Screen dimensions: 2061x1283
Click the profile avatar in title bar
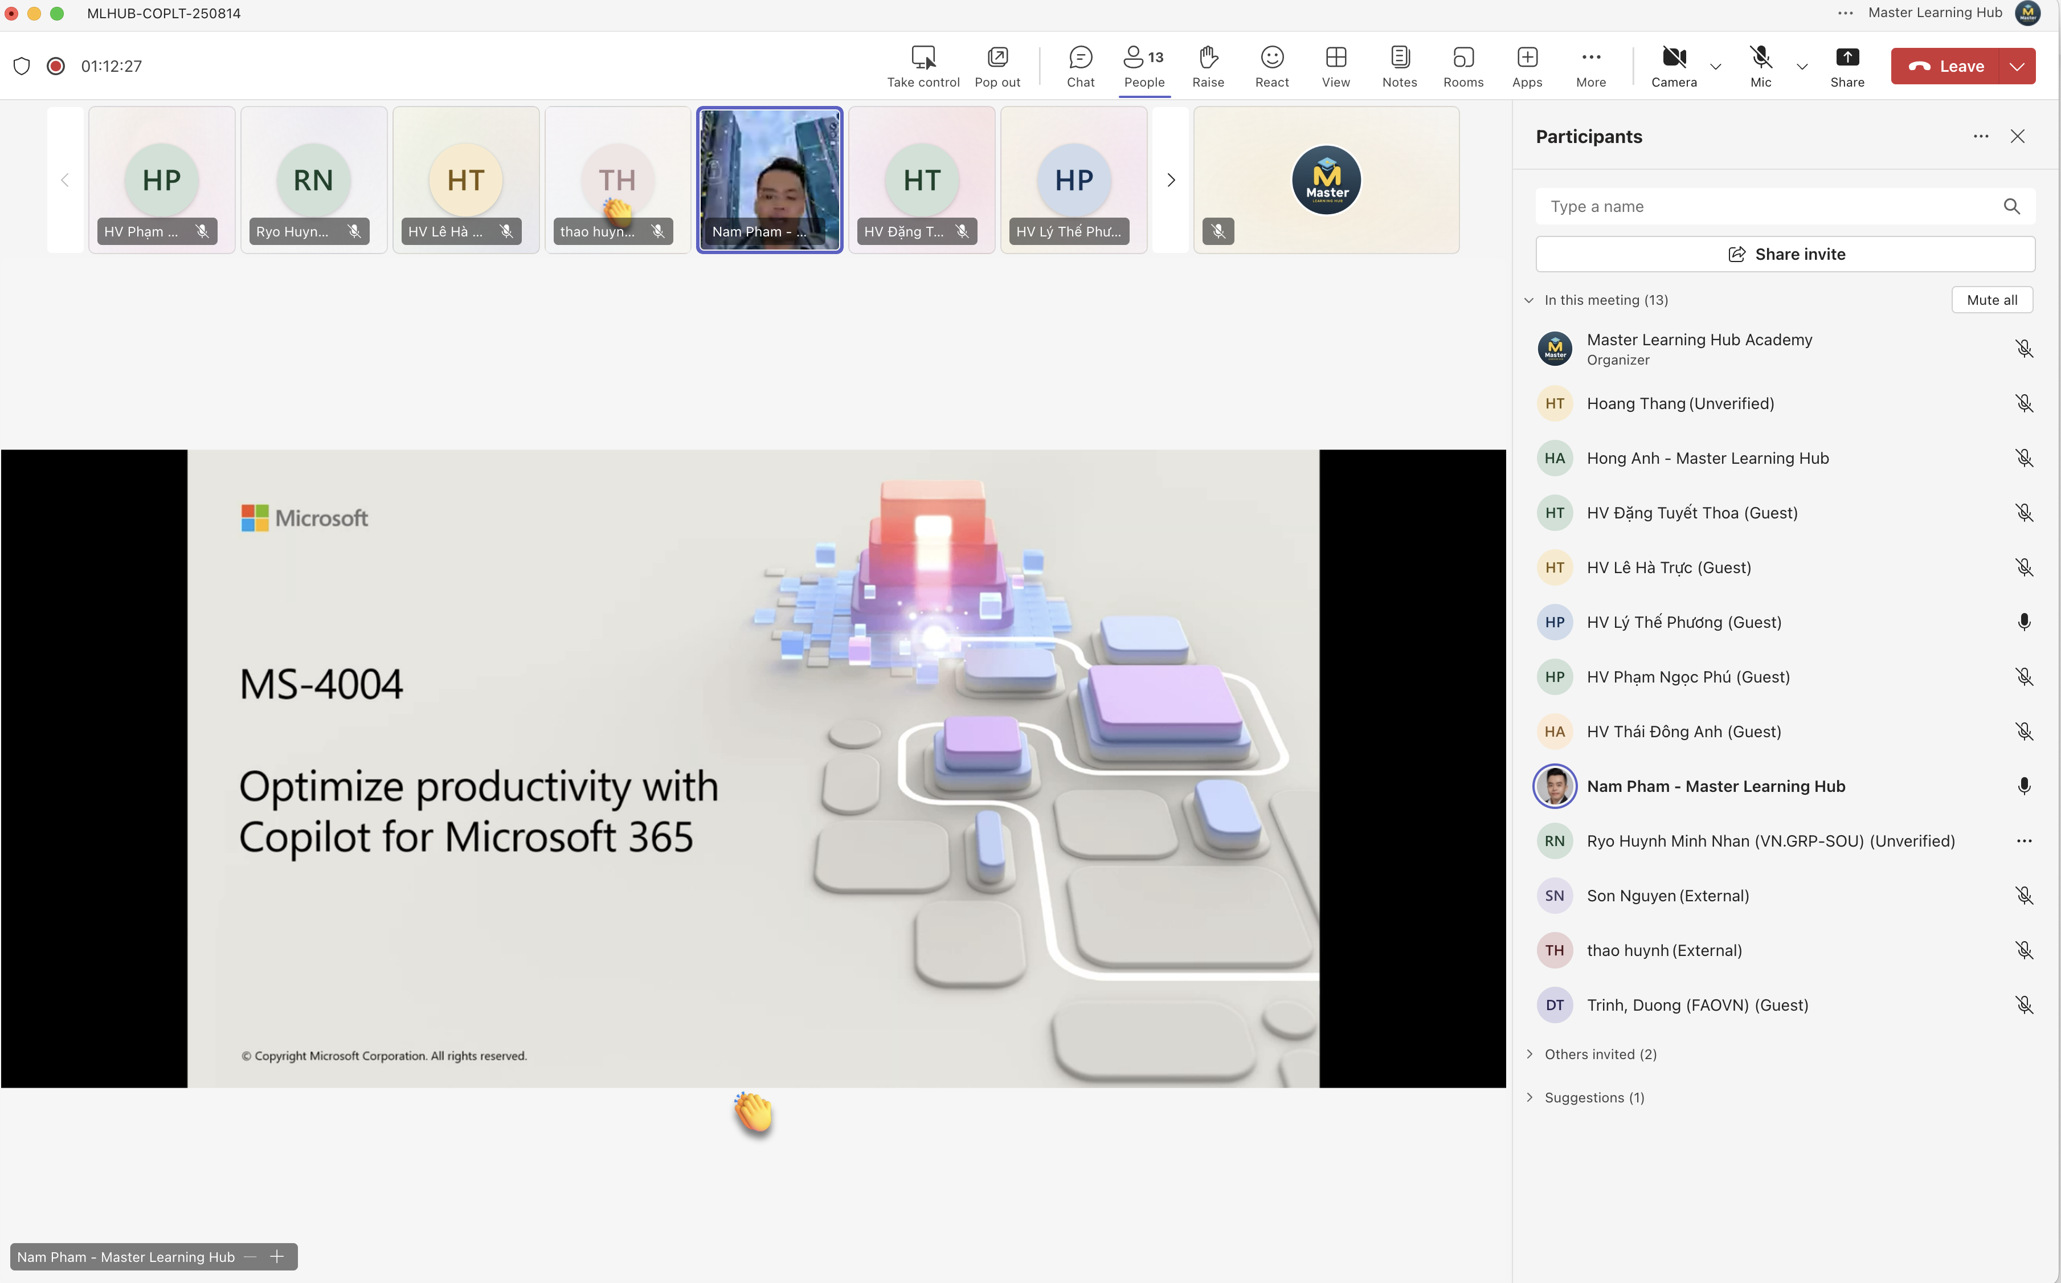coord(2027,13)
